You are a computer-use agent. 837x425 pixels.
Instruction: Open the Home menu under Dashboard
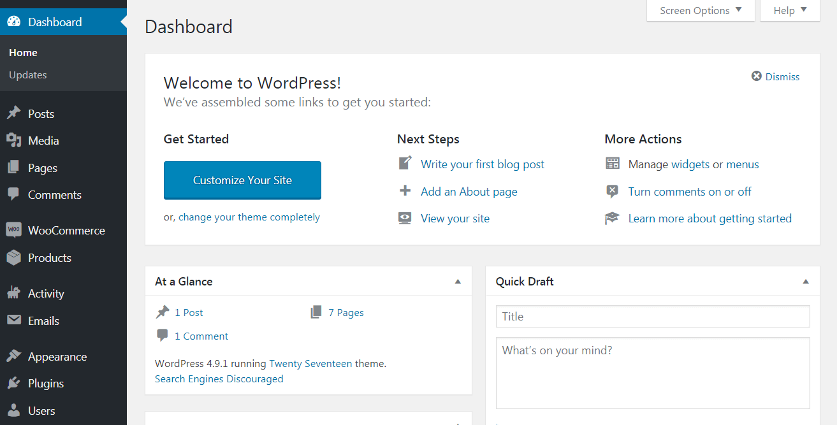coord(24,52)
